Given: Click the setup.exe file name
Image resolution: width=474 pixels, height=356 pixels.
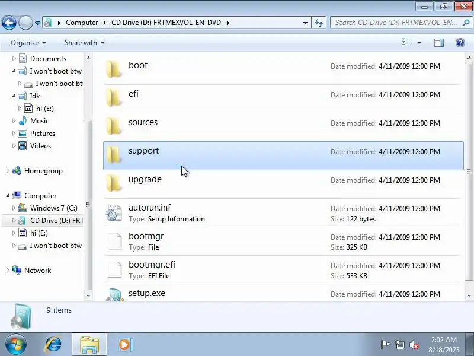Looking at the screenshot, I should 147,293.
